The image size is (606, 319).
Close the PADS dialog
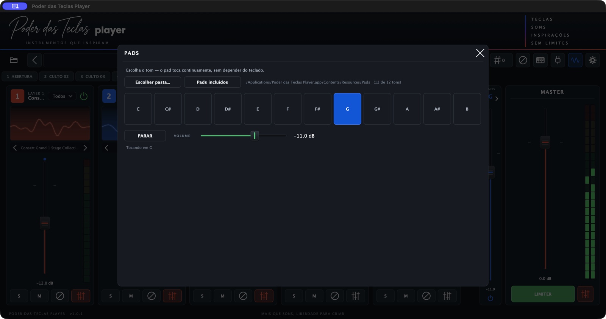pos(480,53)
